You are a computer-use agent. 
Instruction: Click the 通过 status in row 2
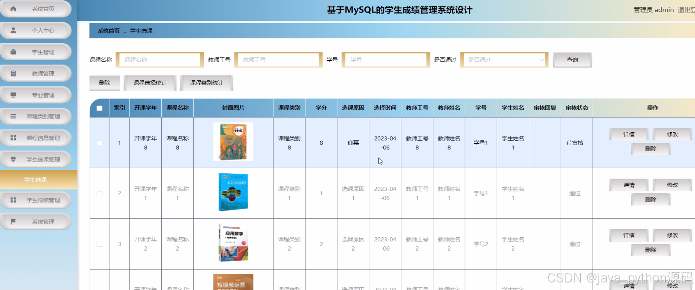575,193
